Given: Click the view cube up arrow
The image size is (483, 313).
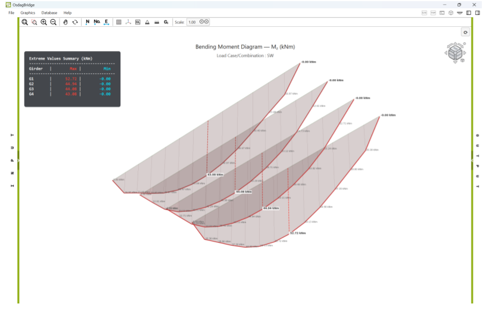Looking at the screenshot, I should click(455, 43).
